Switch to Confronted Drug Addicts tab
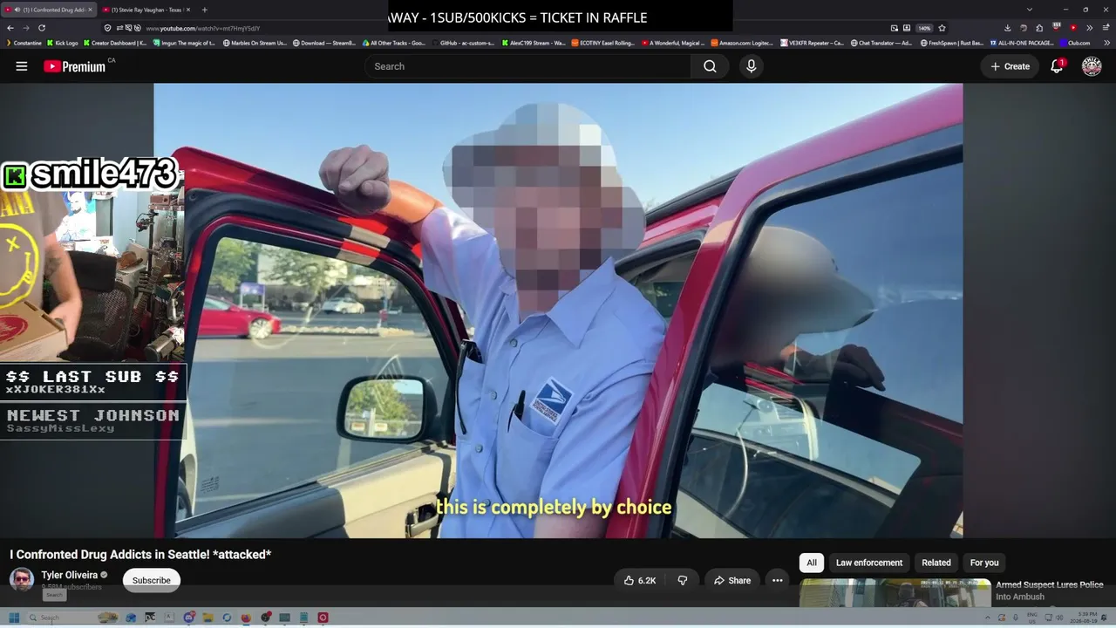Viewport: 1116px width, 628px height. 49,10
